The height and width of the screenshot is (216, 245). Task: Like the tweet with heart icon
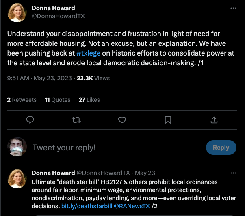pyautogui.click(x=122, y=120)
